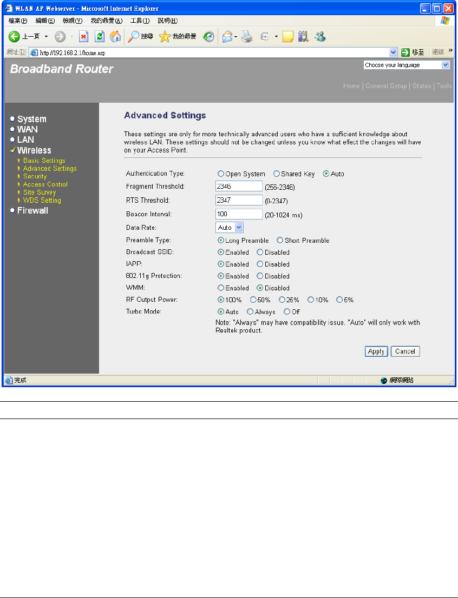458x598 pixels.
Task: Open the Status link in header
Action: pyautogui.click(x=422, y=86)
